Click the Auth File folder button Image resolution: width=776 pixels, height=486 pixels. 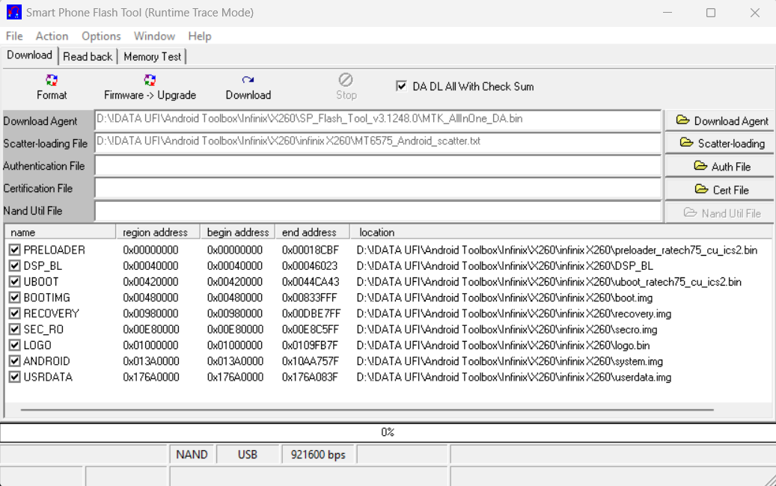pos(721,167)
